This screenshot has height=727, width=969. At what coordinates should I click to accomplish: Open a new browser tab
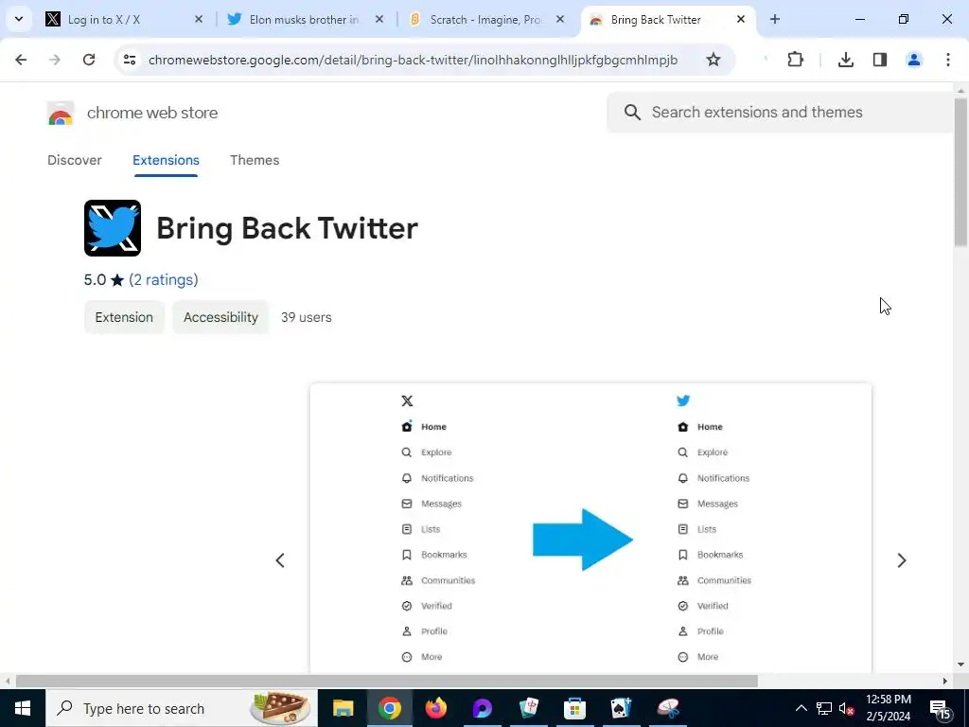(775, 19)
